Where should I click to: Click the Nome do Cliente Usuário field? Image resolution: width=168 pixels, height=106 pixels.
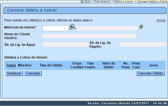(89, 36)
